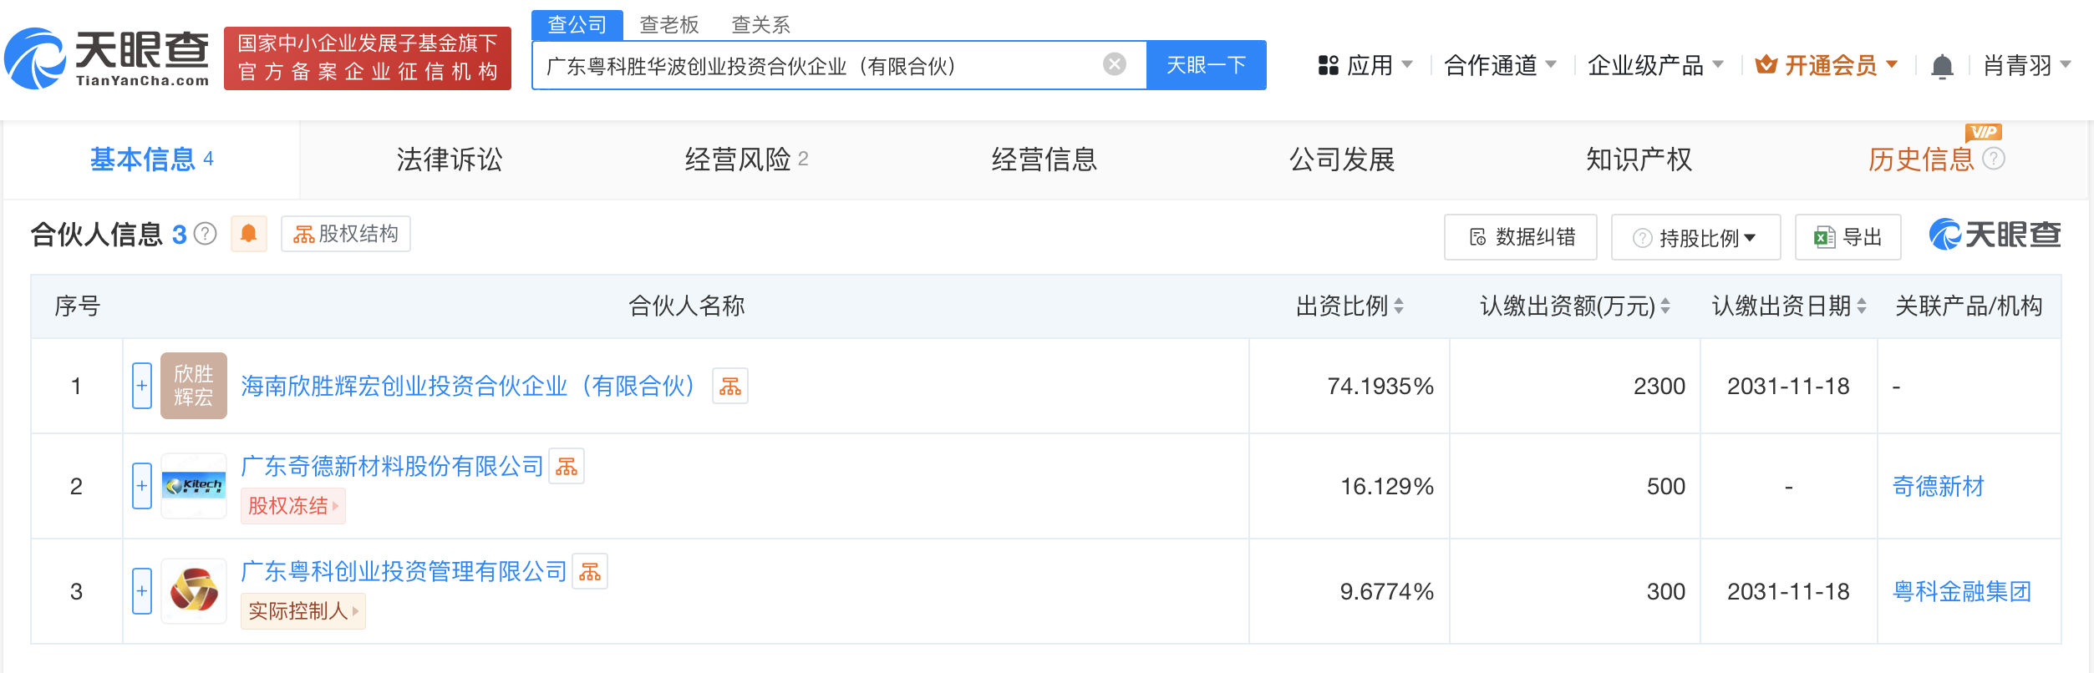Click the TianYanCha logo in the header
This screenshot has width=2094, height=673.
pos(107,58)
